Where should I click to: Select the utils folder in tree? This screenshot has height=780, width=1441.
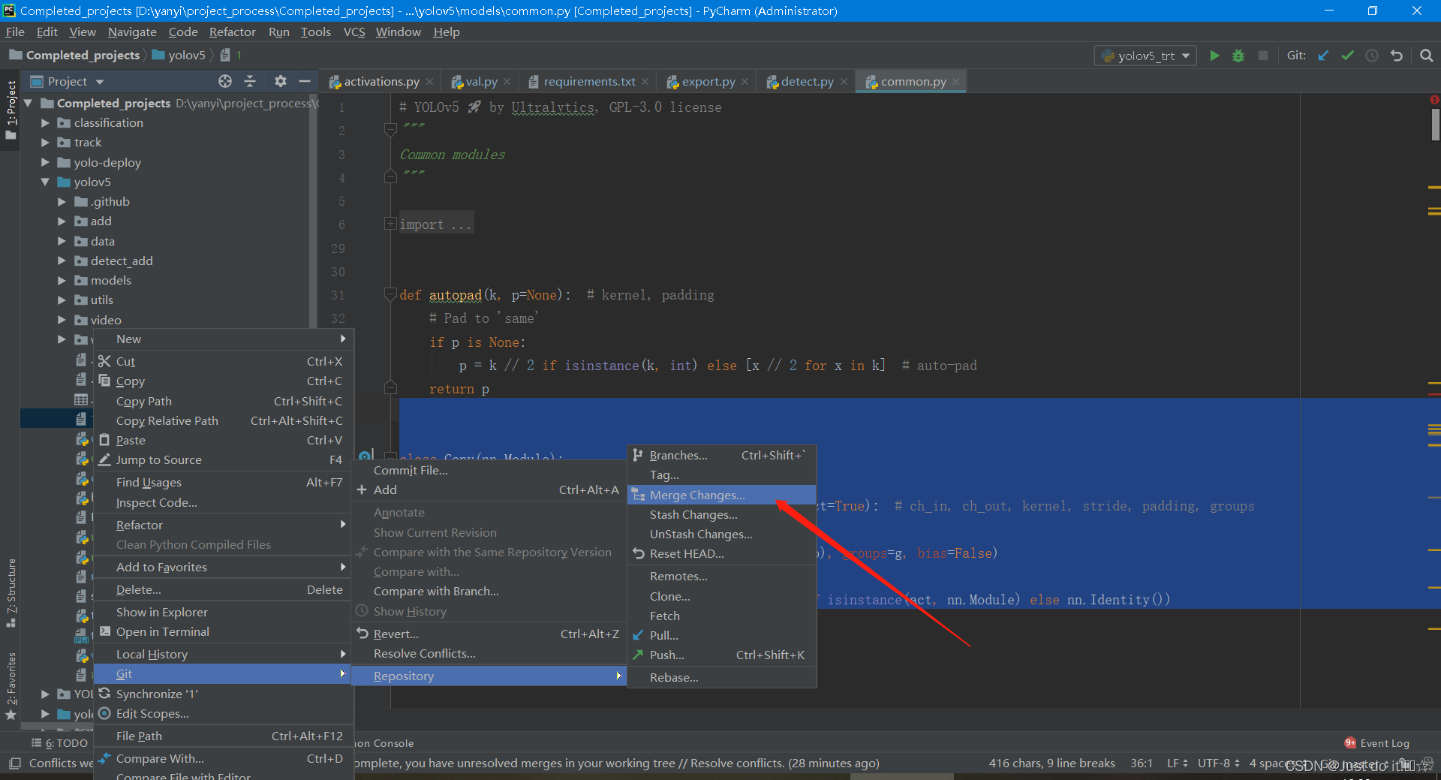pos(101,300)
